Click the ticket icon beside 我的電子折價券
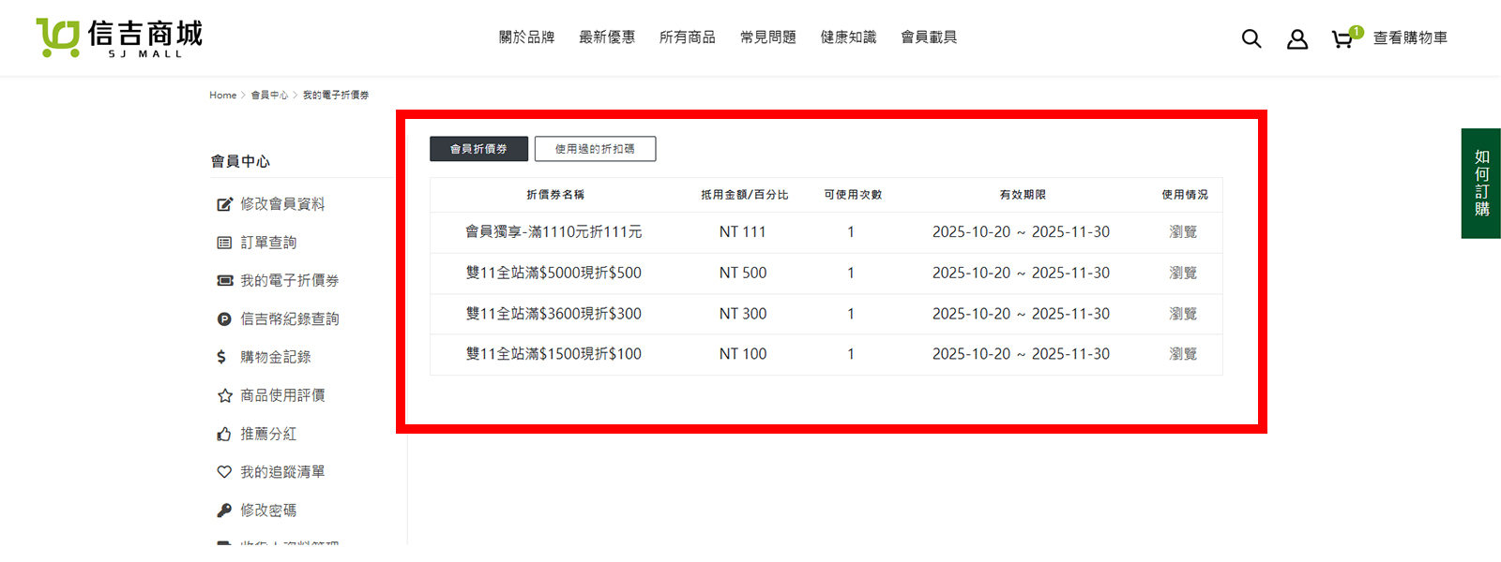1501x562 pixels. pos(224,280)
